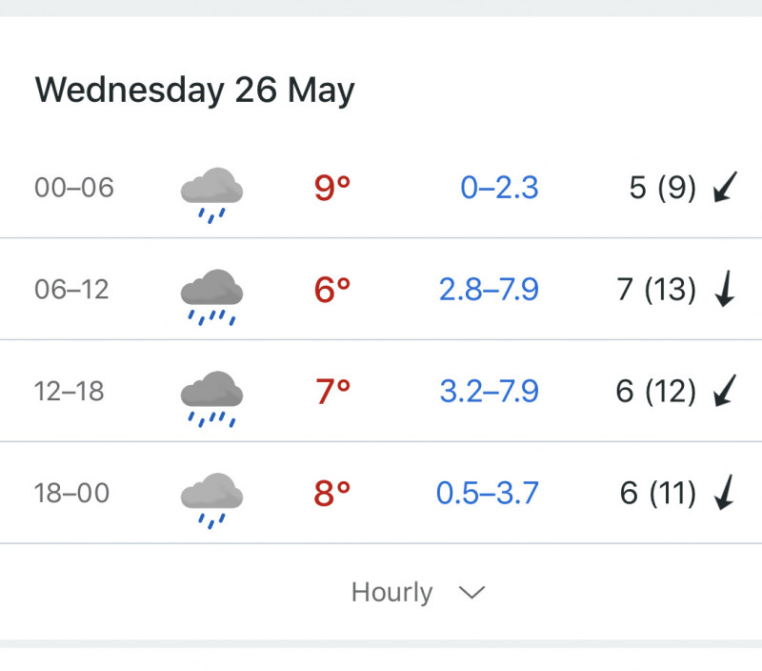Click the 7 (13) wind speed
The width and height of the screenshot is (762, 671).
pyautogui.click(x=656, y=290)
